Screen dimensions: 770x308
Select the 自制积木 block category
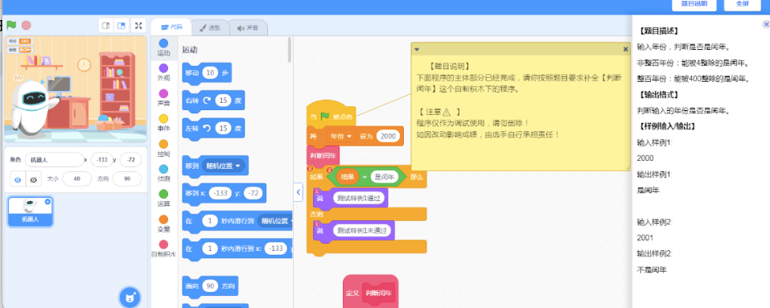(x=163, y=249)
